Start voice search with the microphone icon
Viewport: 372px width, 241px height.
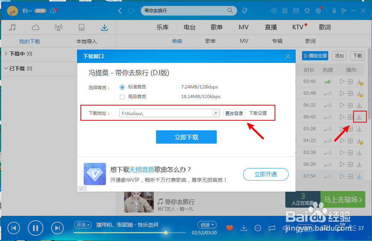[x=245, y=11]
